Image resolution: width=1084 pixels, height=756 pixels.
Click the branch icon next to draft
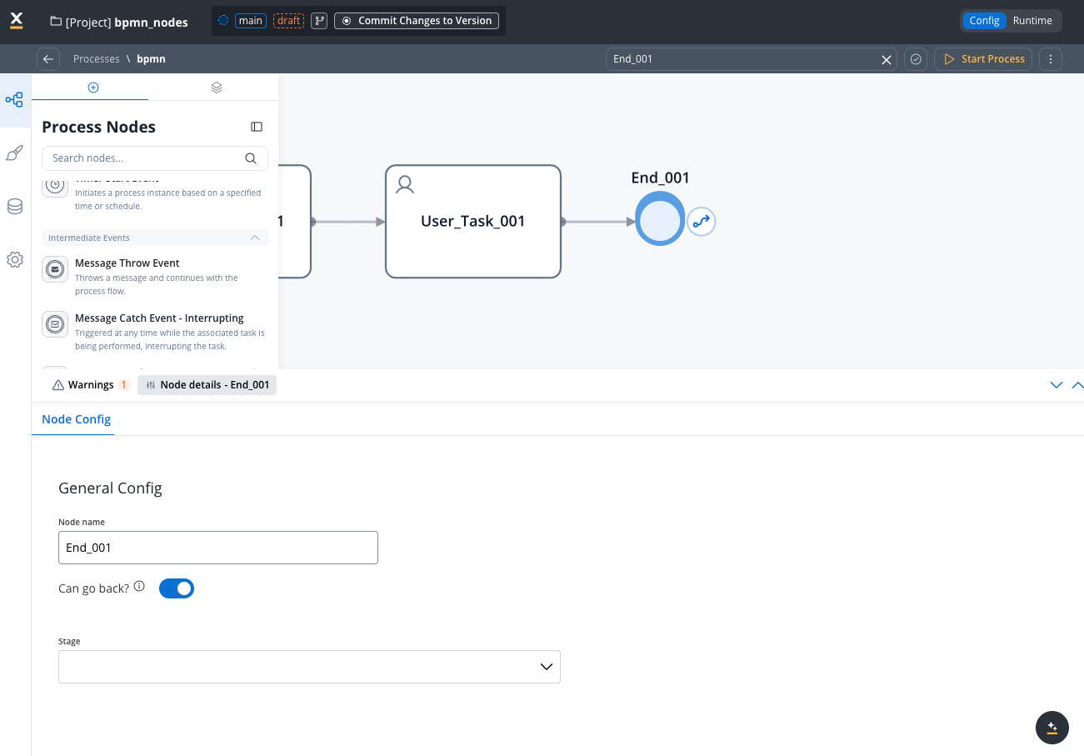pos(318,21)
